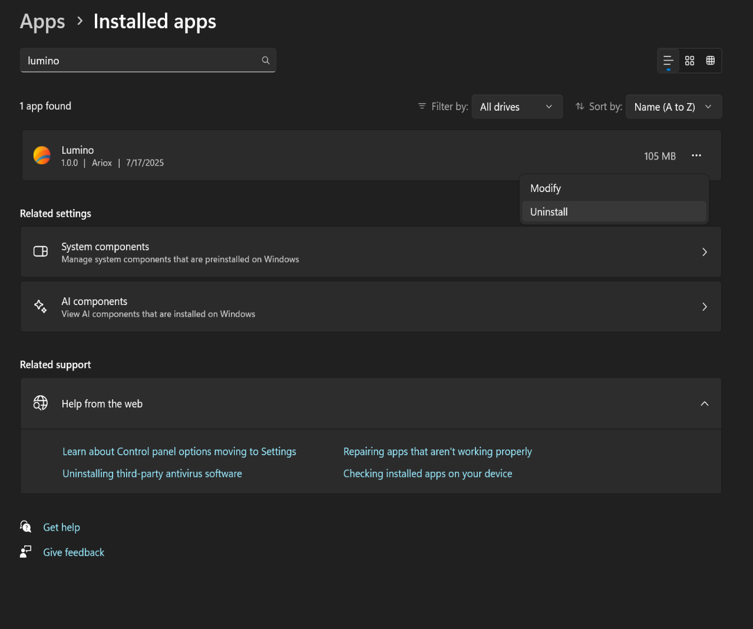Click the Give feedback icon
This screenshot has width=753, height=629.
coord(26,551)
